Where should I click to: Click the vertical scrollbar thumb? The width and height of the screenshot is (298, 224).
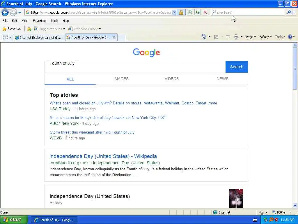click(x=295, y=68)
